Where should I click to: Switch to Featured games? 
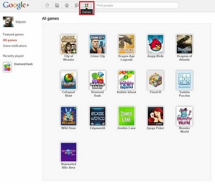pyautogui.click(x=13, y=34)
